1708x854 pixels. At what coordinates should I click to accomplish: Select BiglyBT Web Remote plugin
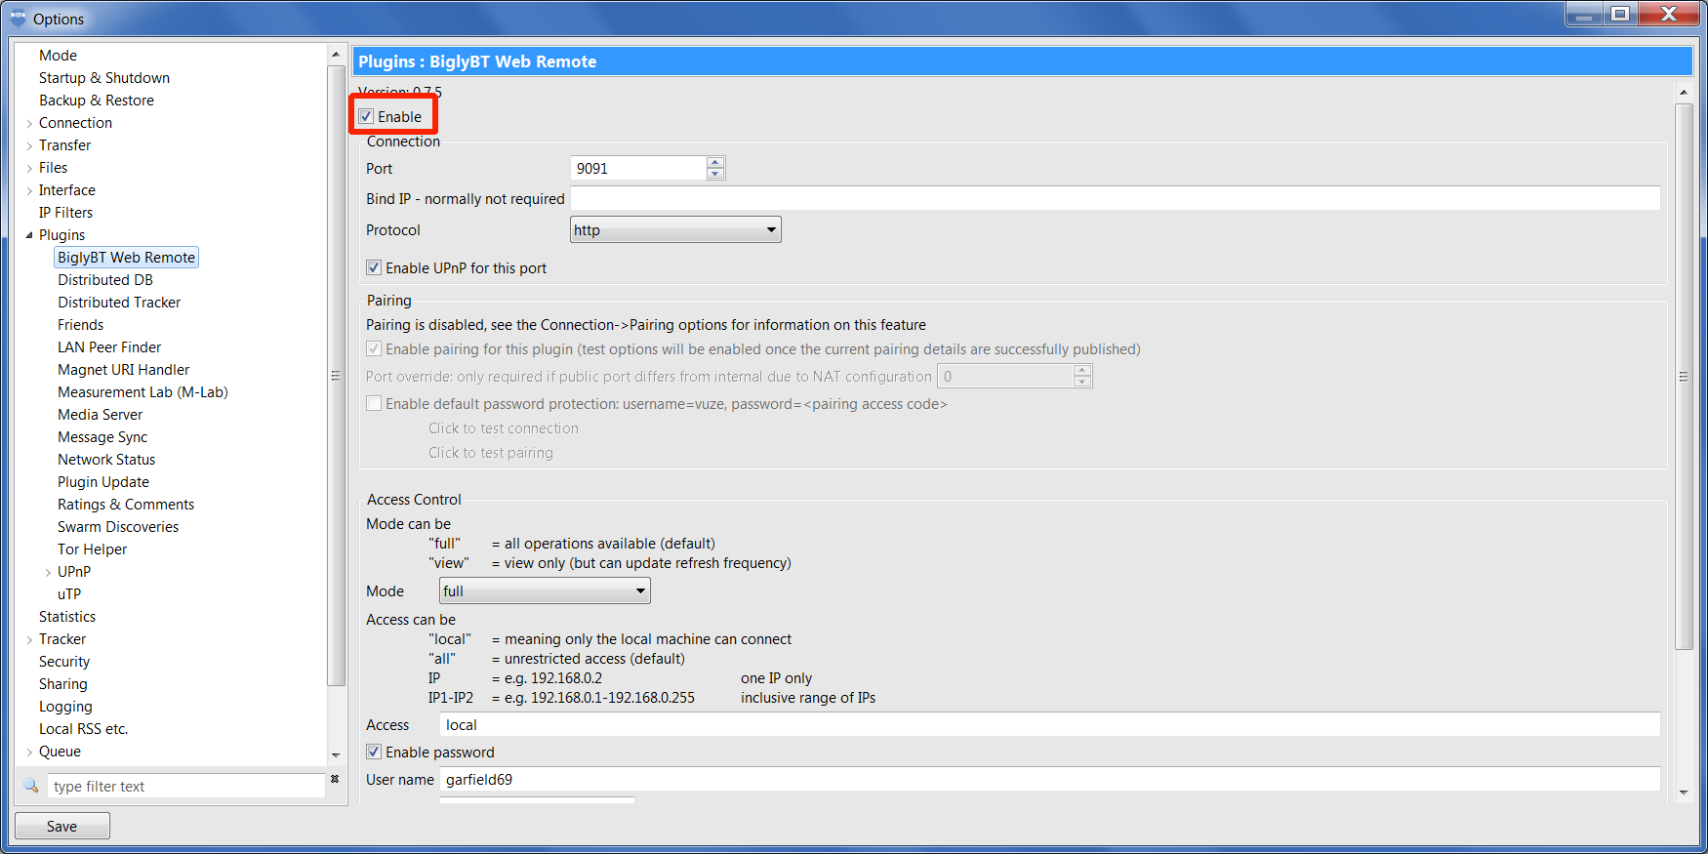pos(126,258)
